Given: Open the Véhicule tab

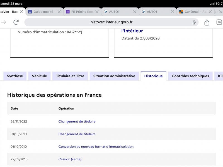Looking at the screenshot, I should coord(39,76).
